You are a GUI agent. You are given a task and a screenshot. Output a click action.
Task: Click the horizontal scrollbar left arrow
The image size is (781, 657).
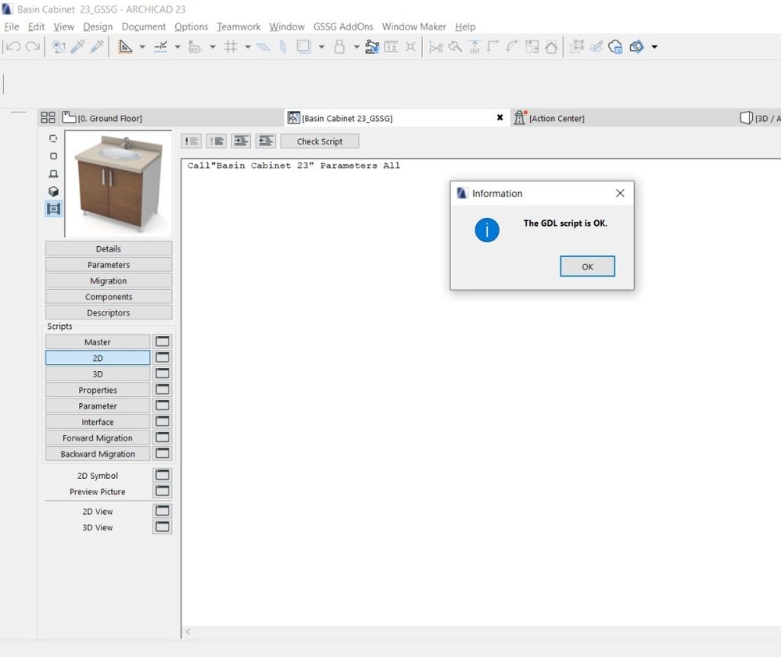188,631
